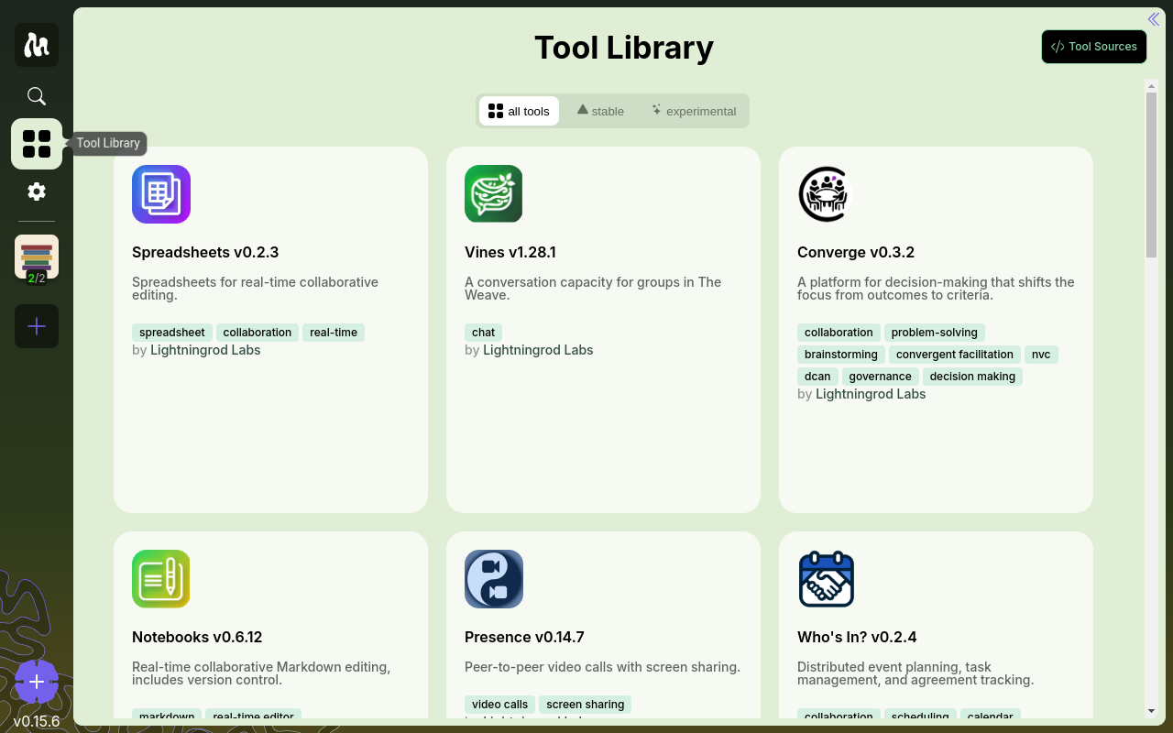Screen dimensions: 1173x733
Task: Click Lightningrod Labs under Converge
Action: click(871, 394)
